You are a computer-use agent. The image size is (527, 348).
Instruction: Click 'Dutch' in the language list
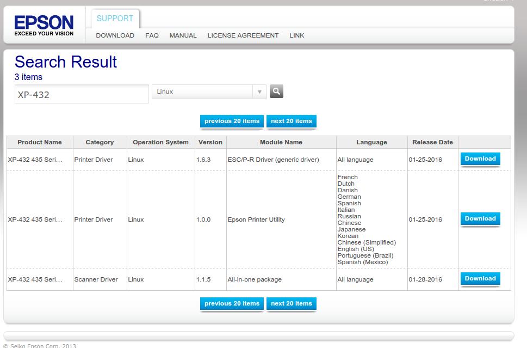click(x=346, y=184)
